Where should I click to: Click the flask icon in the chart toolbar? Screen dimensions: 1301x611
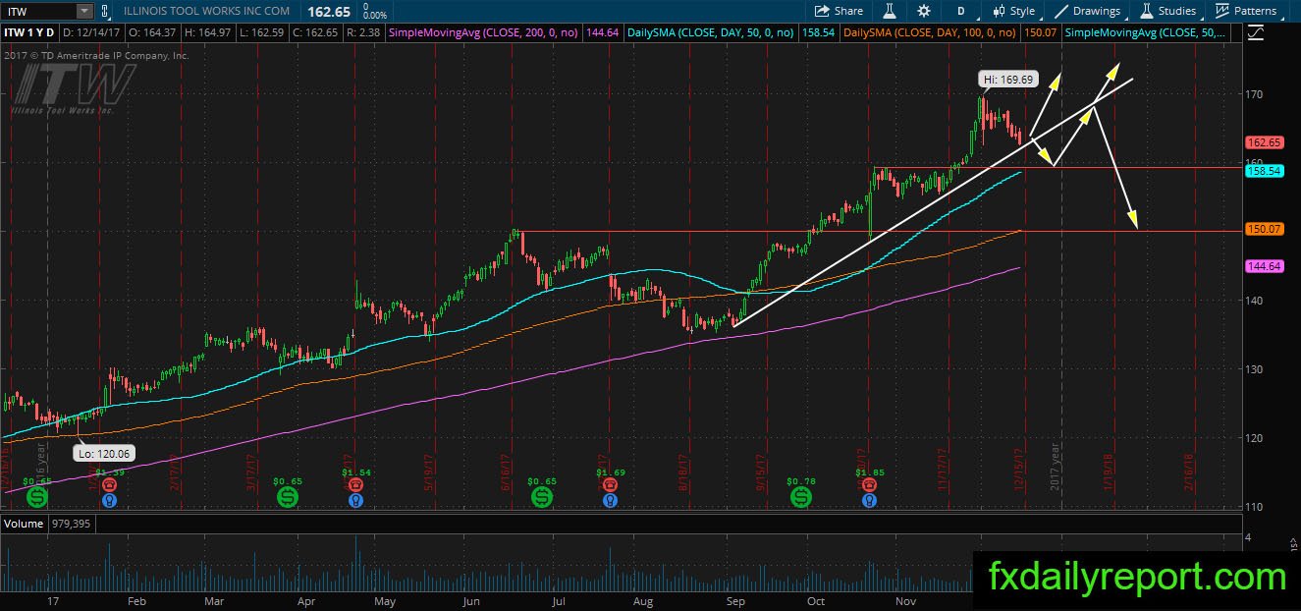click(890, 11)
